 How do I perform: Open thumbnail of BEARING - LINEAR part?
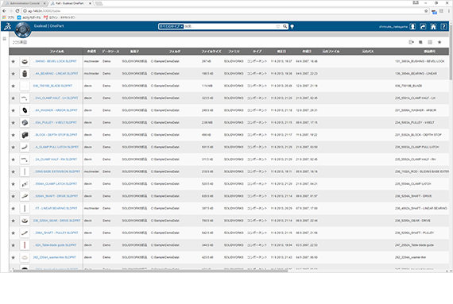pyautogui.click(x=25, y=74)
